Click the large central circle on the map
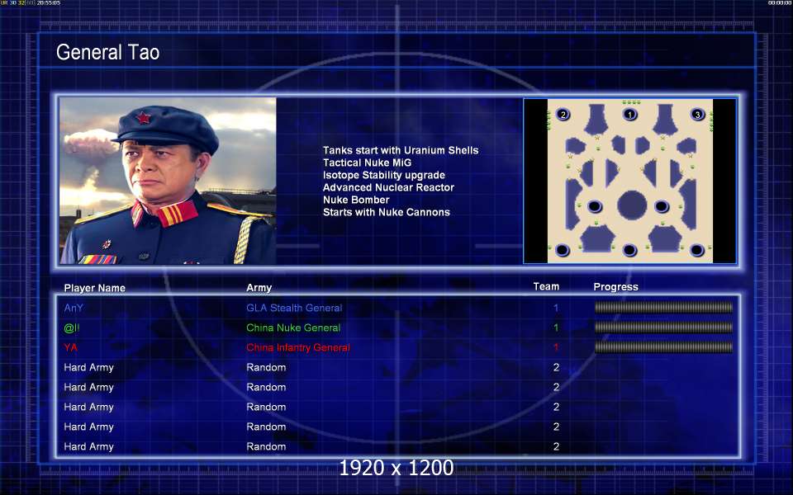 (632, 205)
